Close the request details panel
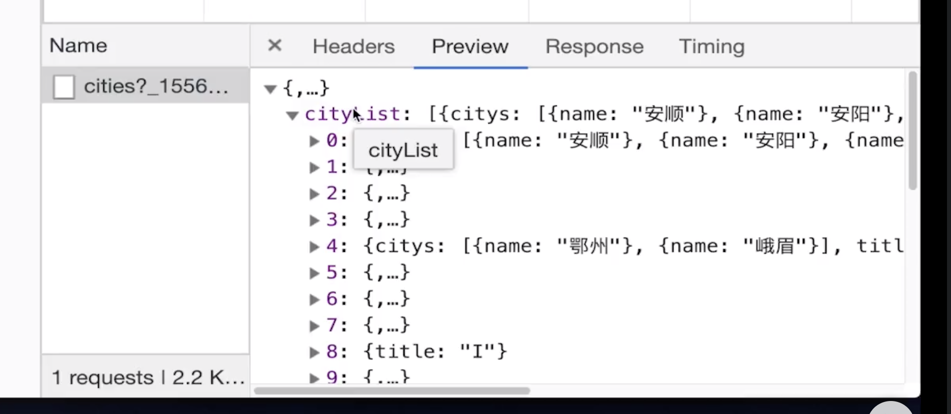Screen dimensions: 951x414 coord(275,46)
